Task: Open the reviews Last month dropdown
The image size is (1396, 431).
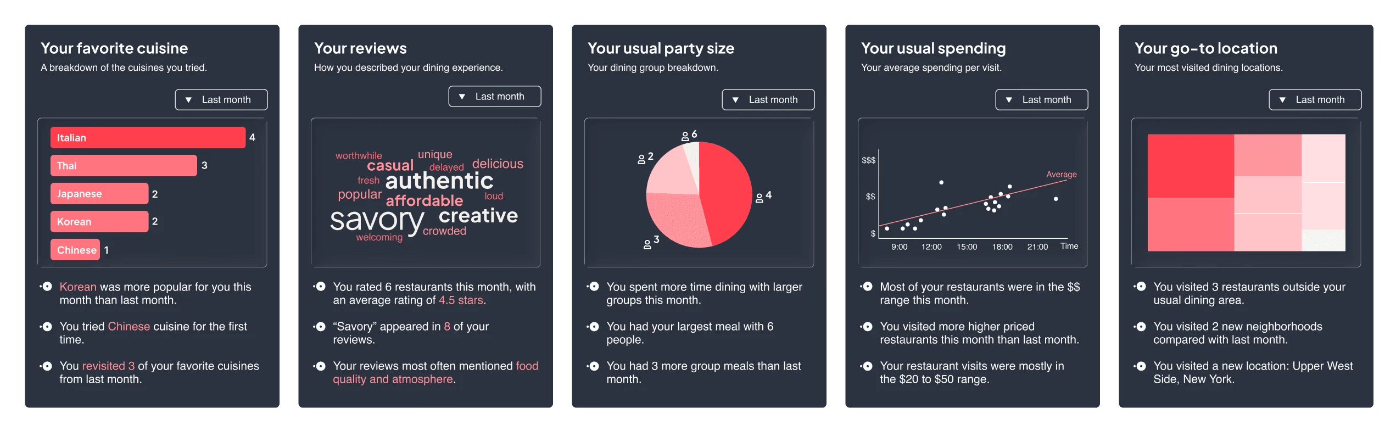Action: tap(495, 96)
